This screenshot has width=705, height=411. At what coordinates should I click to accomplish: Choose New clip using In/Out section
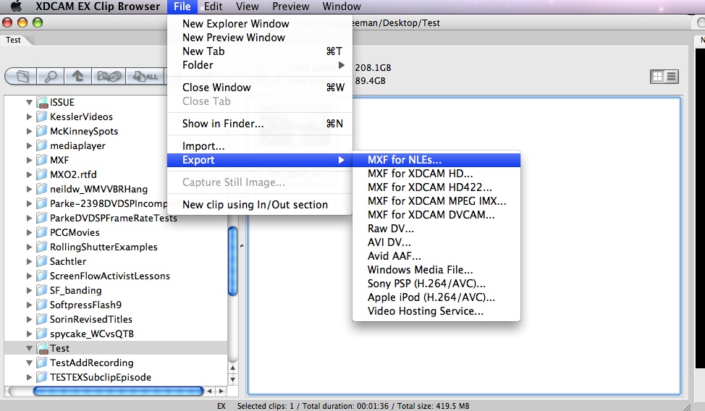[x=259, y=205]
